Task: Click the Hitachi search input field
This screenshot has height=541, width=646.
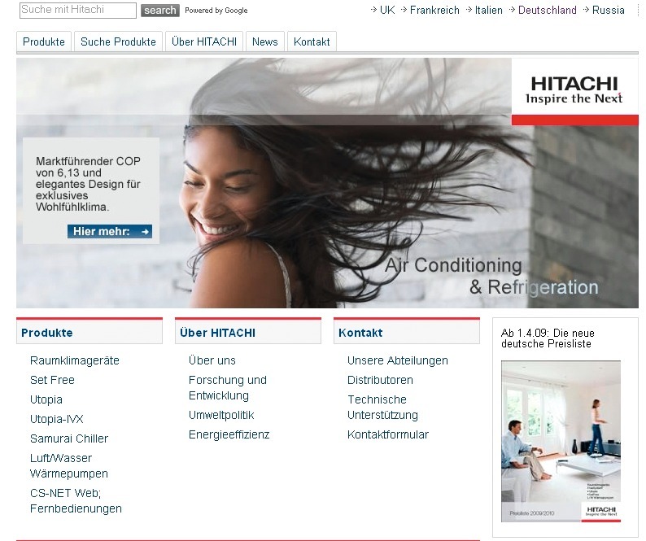Action: (78, 11)
